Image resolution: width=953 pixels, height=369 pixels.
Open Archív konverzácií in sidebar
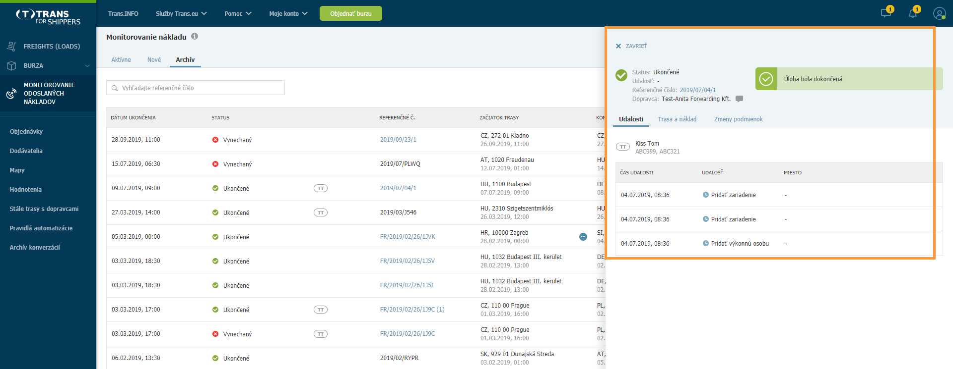[35, 247]
